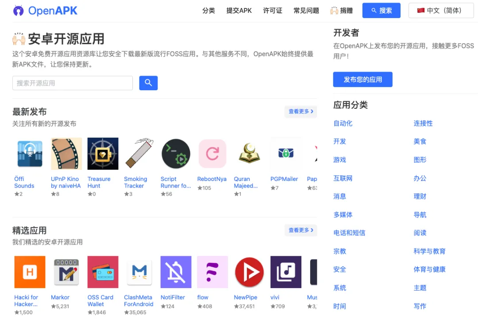The height and width of the screenshot is (319, 478).
Task: Open the 安全 category
Action: (x=339, y=269)
